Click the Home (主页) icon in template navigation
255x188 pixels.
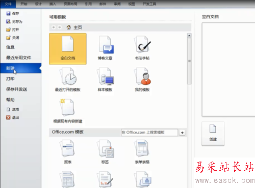69,27
